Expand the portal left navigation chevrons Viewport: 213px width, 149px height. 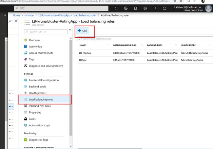tap(5, 15)
